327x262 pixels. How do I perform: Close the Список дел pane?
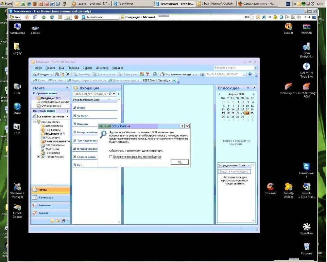coord(254,87)
